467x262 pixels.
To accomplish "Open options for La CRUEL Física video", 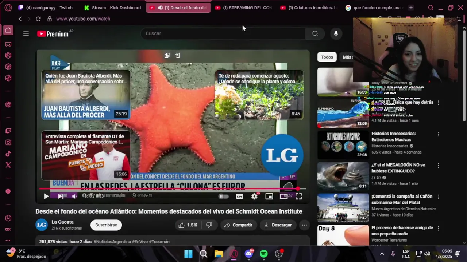I will pos(439,103).
